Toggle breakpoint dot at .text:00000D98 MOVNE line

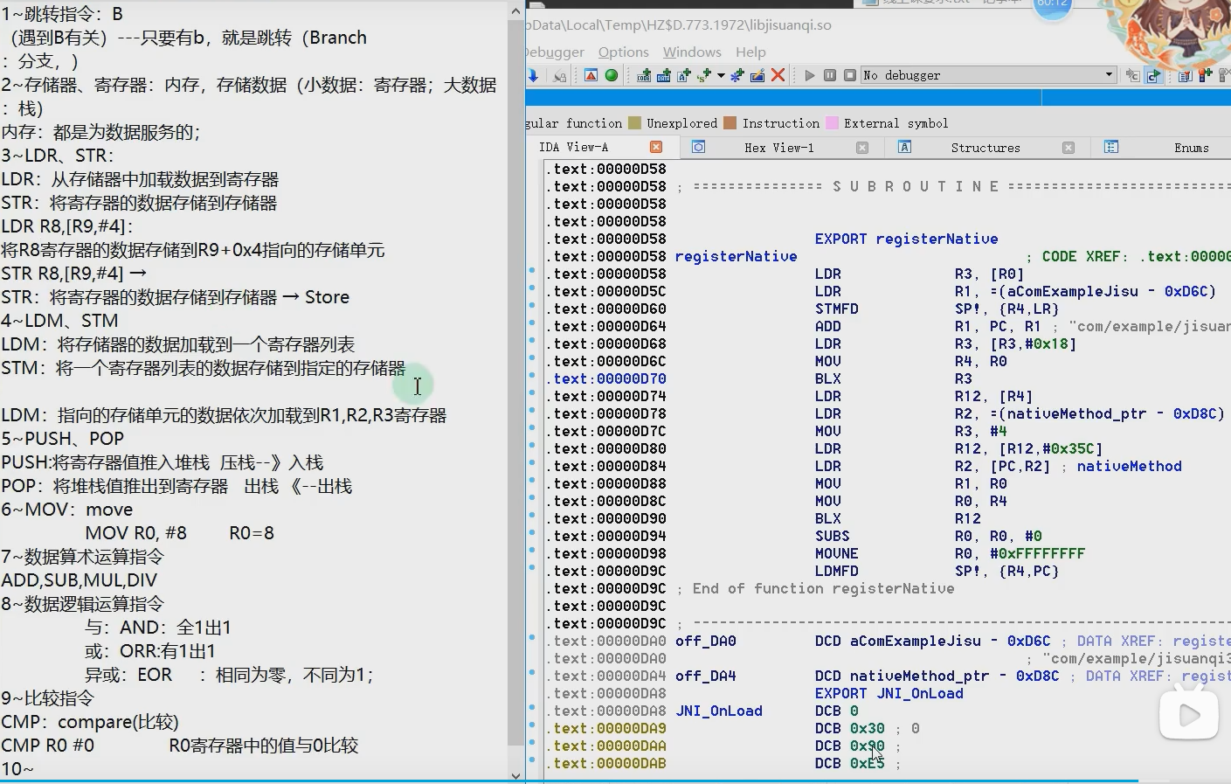point(532,551)
